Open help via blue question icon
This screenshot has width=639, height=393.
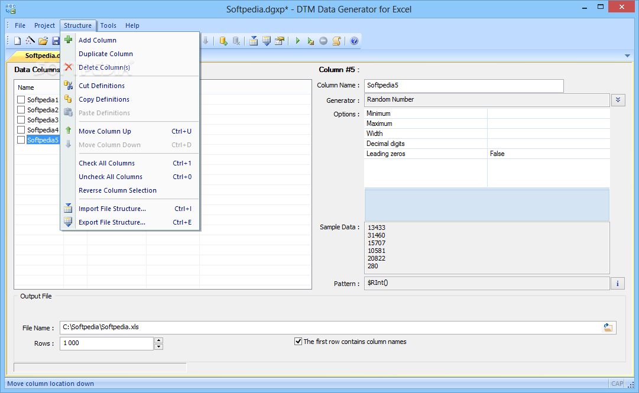[354, 41]
